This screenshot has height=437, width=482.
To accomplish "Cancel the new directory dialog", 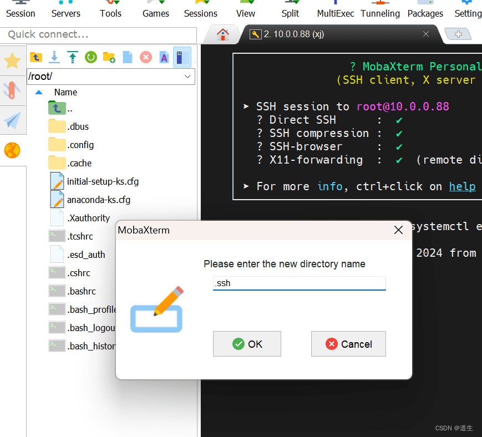I will (348, 344).
